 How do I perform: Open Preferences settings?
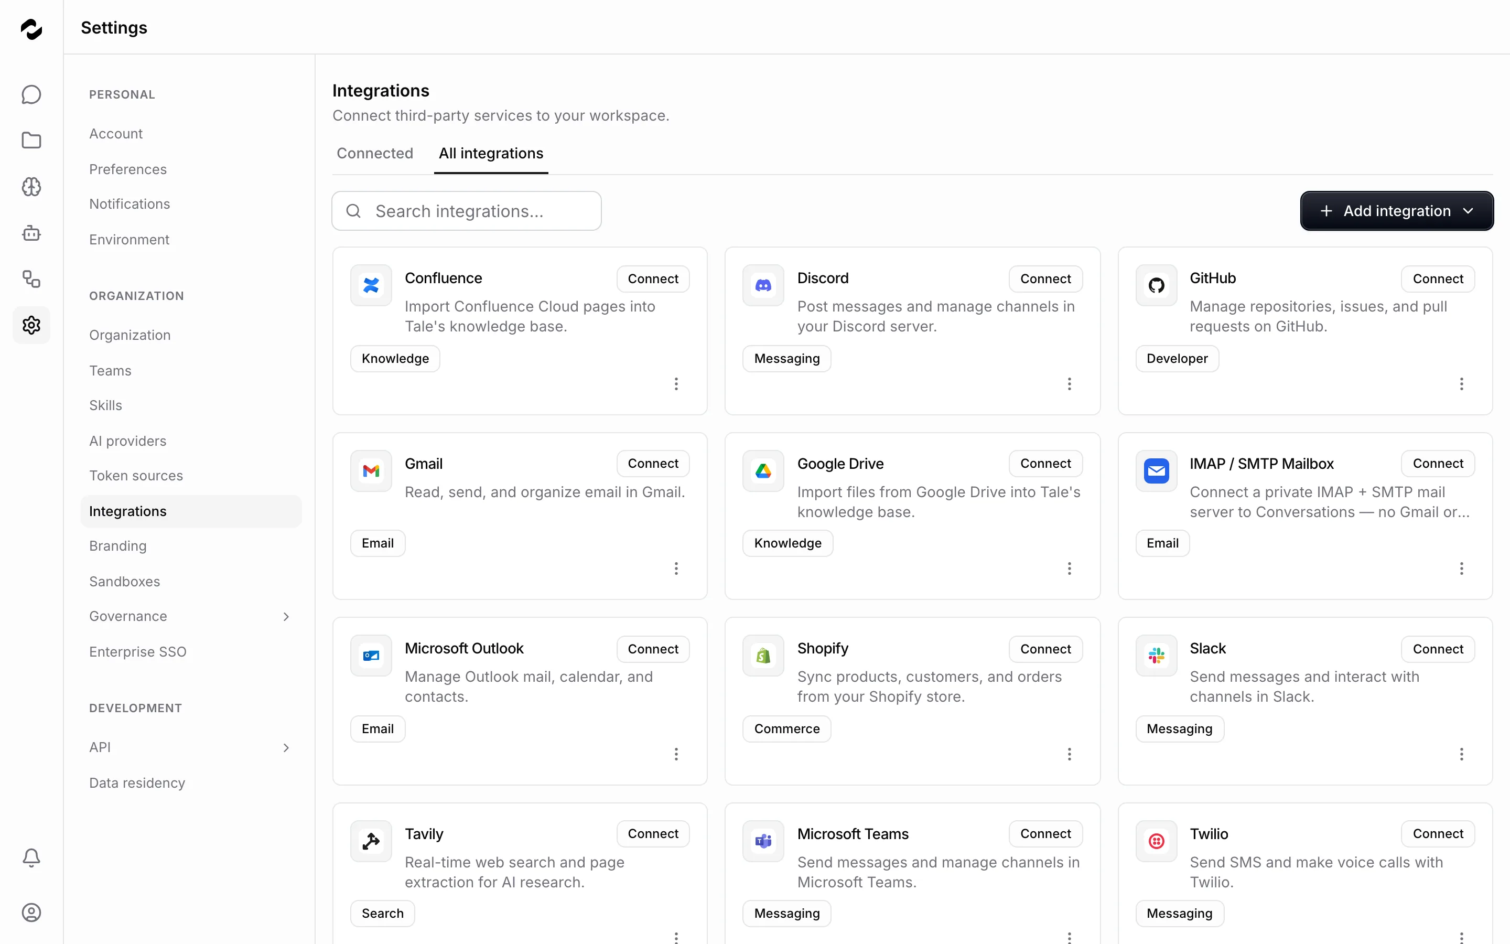click(191, 169)
